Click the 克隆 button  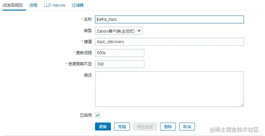click(122, 127)
